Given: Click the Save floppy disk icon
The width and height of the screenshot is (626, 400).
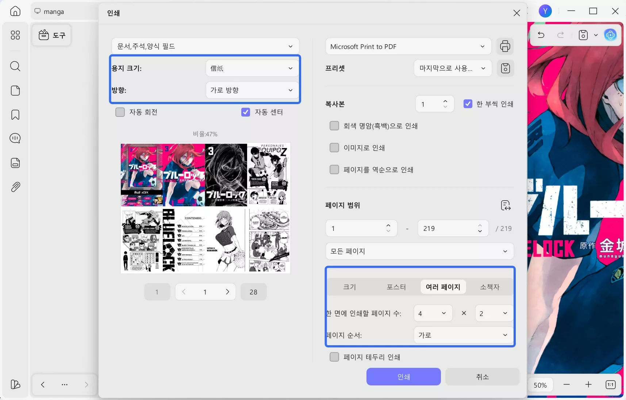Looking at the screenshot, I should click(583, 35).
